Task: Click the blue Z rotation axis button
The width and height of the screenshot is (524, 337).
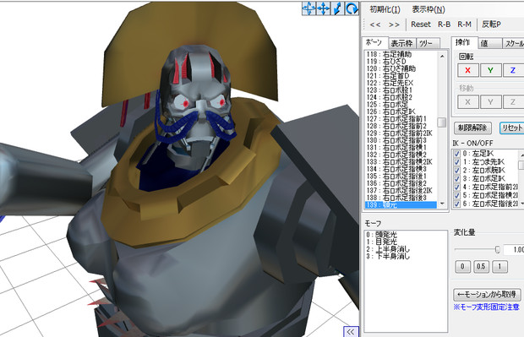Action: pyautogui.click(x=513, y=70)
